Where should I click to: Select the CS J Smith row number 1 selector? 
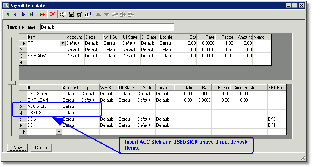point(23,94)
